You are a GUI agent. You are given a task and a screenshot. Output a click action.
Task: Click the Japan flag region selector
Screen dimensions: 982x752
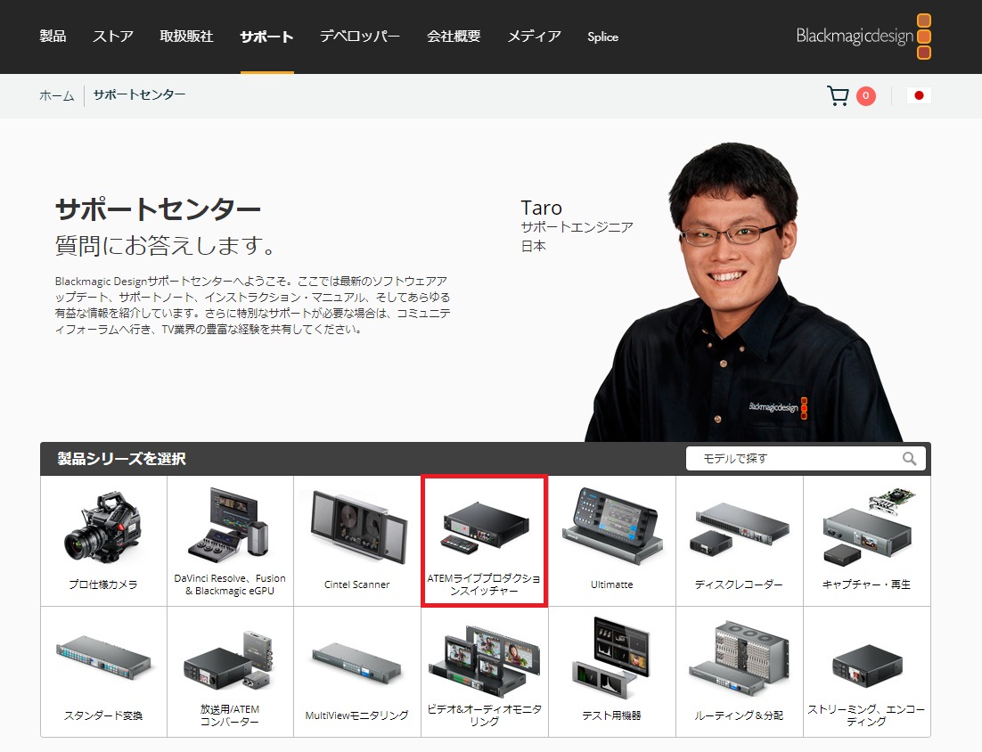[x=919, y=96]
